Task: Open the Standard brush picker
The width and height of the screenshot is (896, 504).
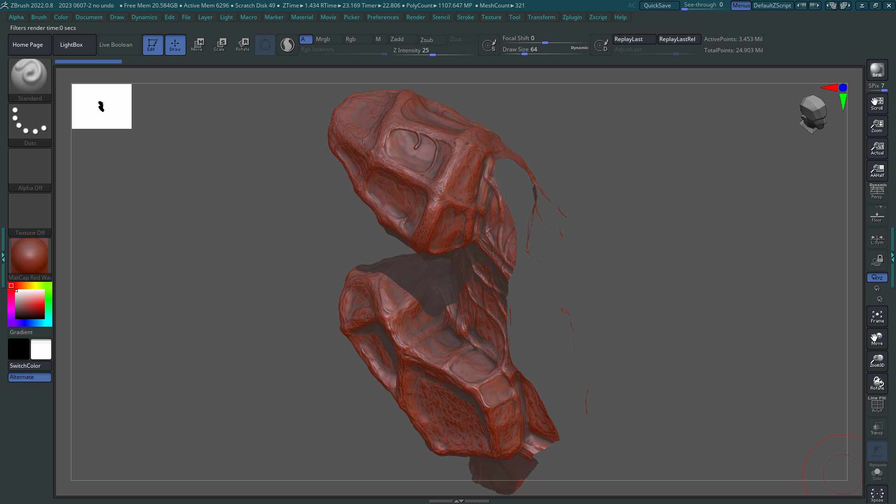Action: (30, 79)
